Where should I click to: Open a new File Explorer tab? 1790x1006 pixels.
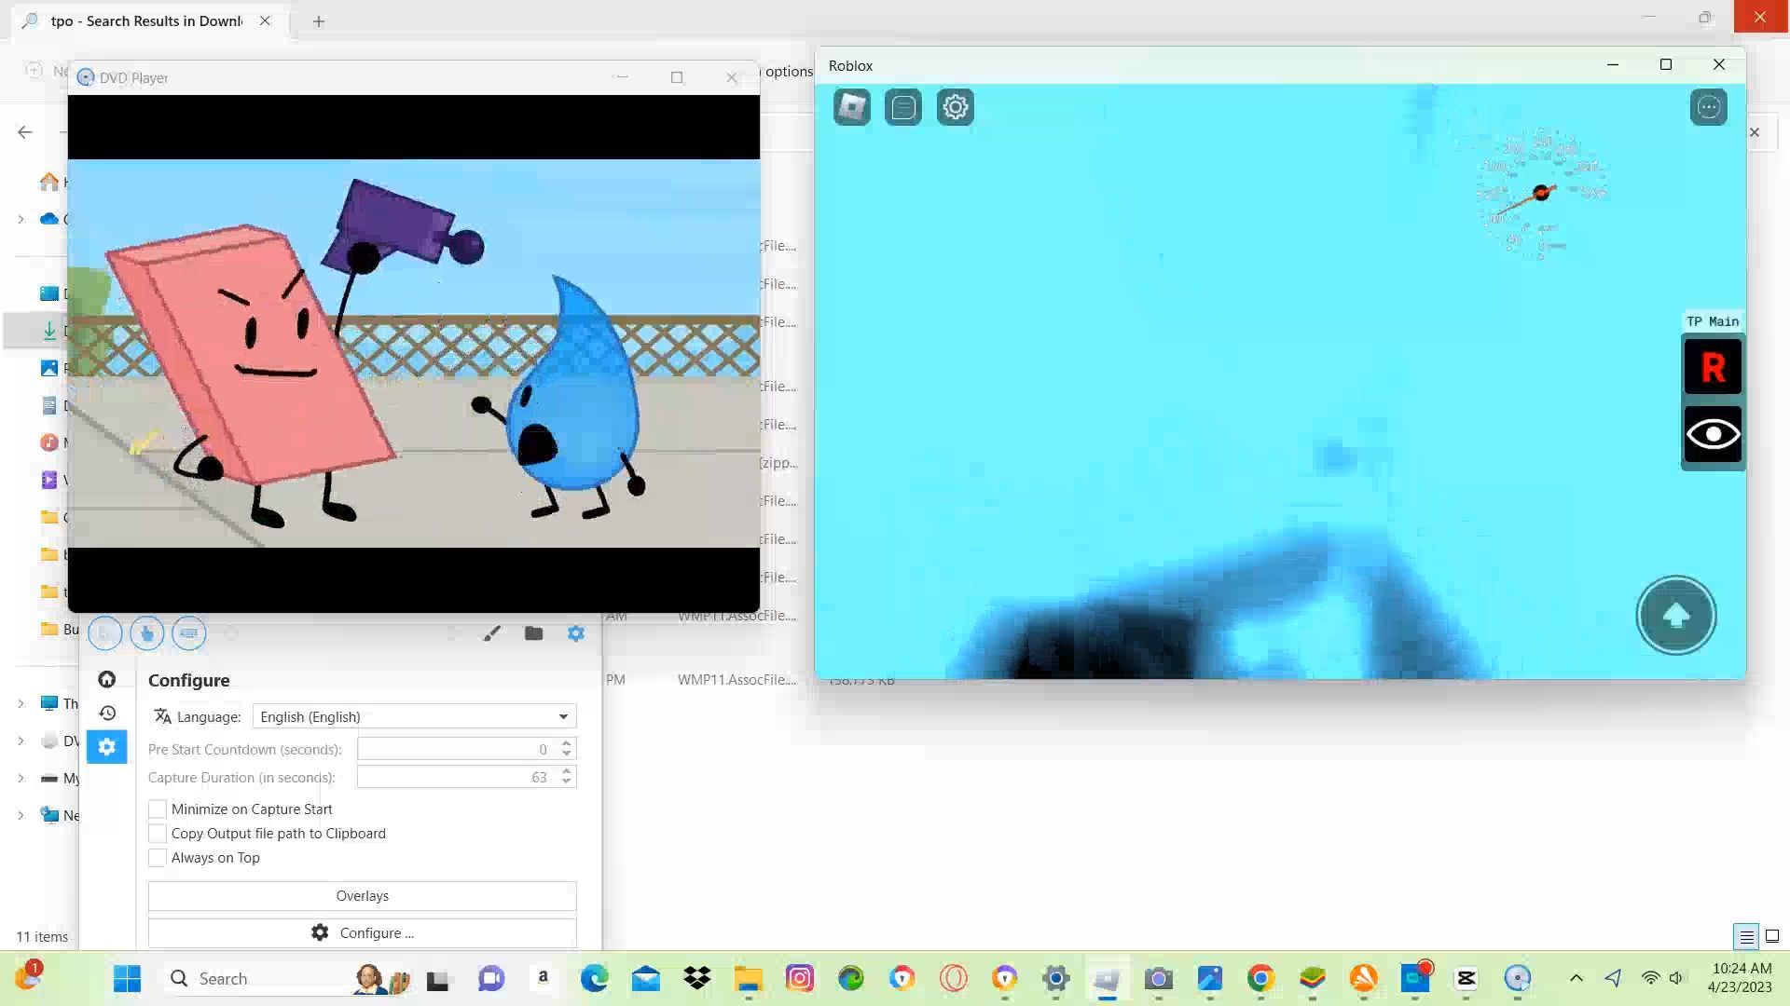click(319, 20)
